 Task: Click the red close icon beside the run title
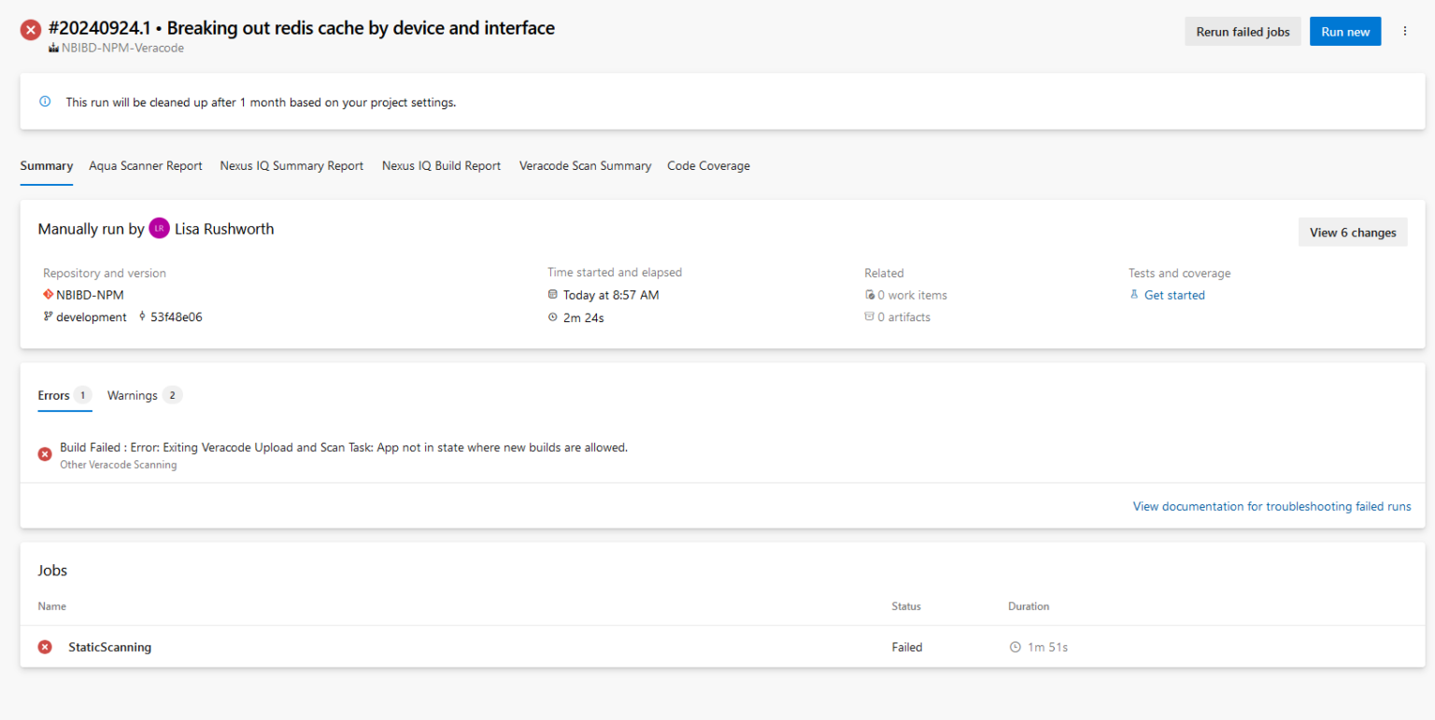click(x=30, y=29)
